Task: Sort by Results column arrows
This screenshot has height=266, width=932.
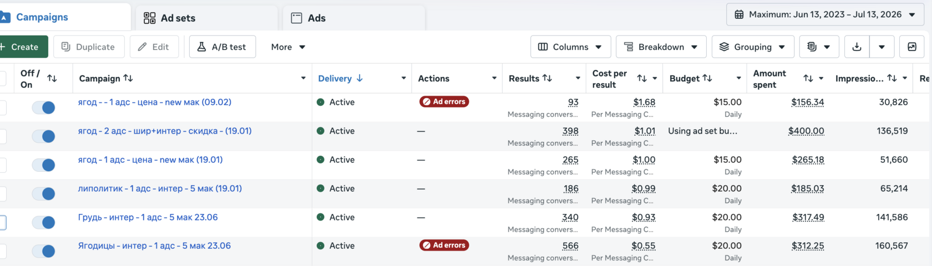Action: [547, 78]
